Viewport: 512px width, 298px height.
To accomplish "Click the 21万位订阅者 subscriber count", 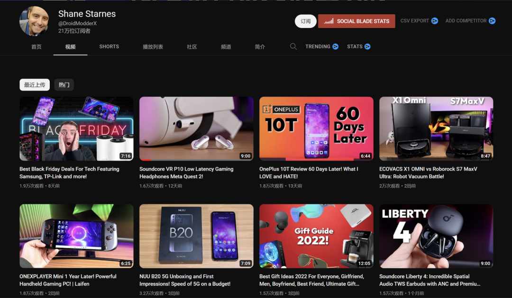I will coord(74,31).
